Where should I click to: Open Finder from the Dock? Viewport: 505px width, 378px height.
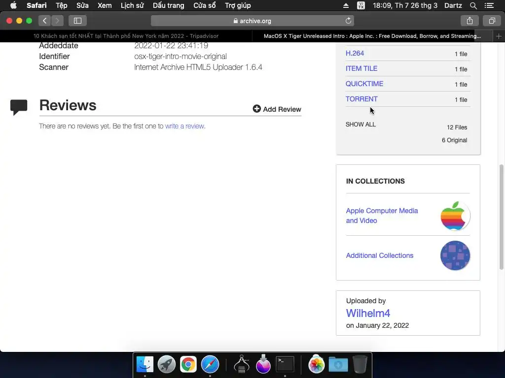click(145, 365)
